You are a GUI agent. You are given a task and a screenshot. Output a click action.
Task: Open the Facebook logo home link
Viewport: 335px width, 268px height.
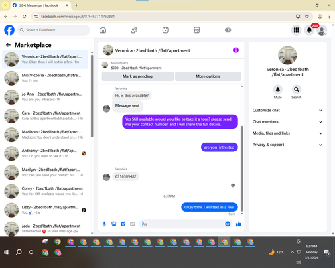click(9, 30)
